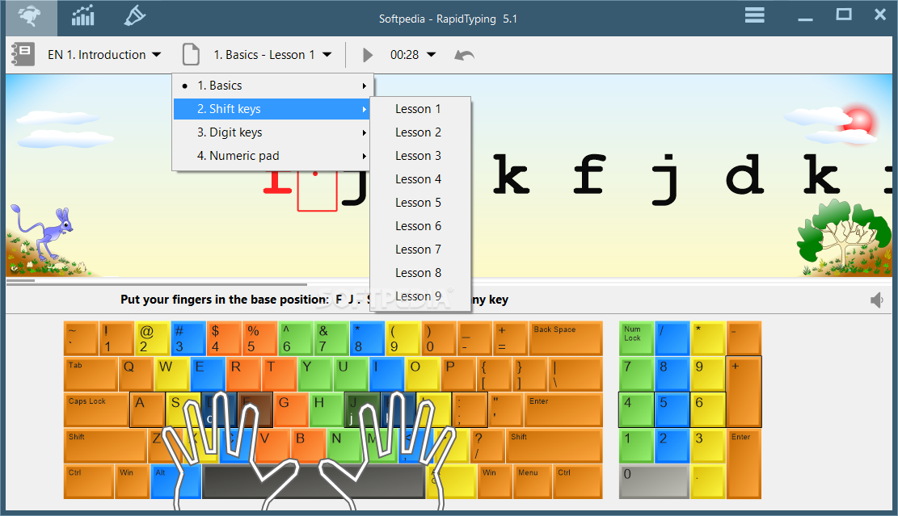Choose Lesson 6 in the submenu
The image size is (898, 516).
419,226
